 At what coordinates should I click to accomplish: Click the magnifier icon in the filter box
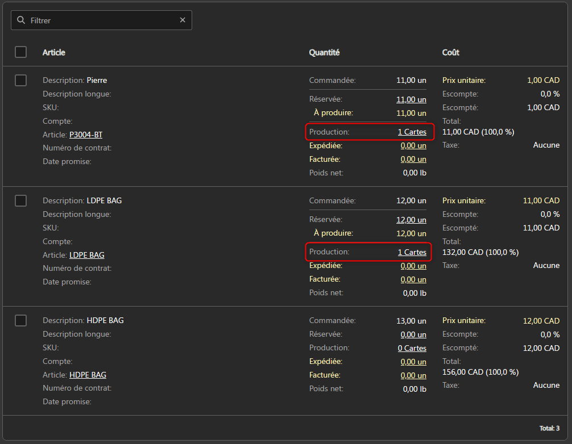point(21,20)
